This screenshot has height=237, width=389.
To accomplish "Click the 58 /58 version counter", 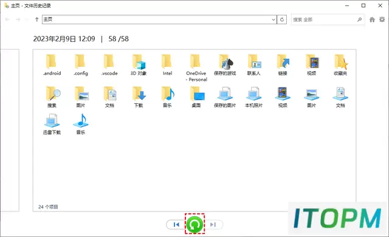I will (119, 39).
